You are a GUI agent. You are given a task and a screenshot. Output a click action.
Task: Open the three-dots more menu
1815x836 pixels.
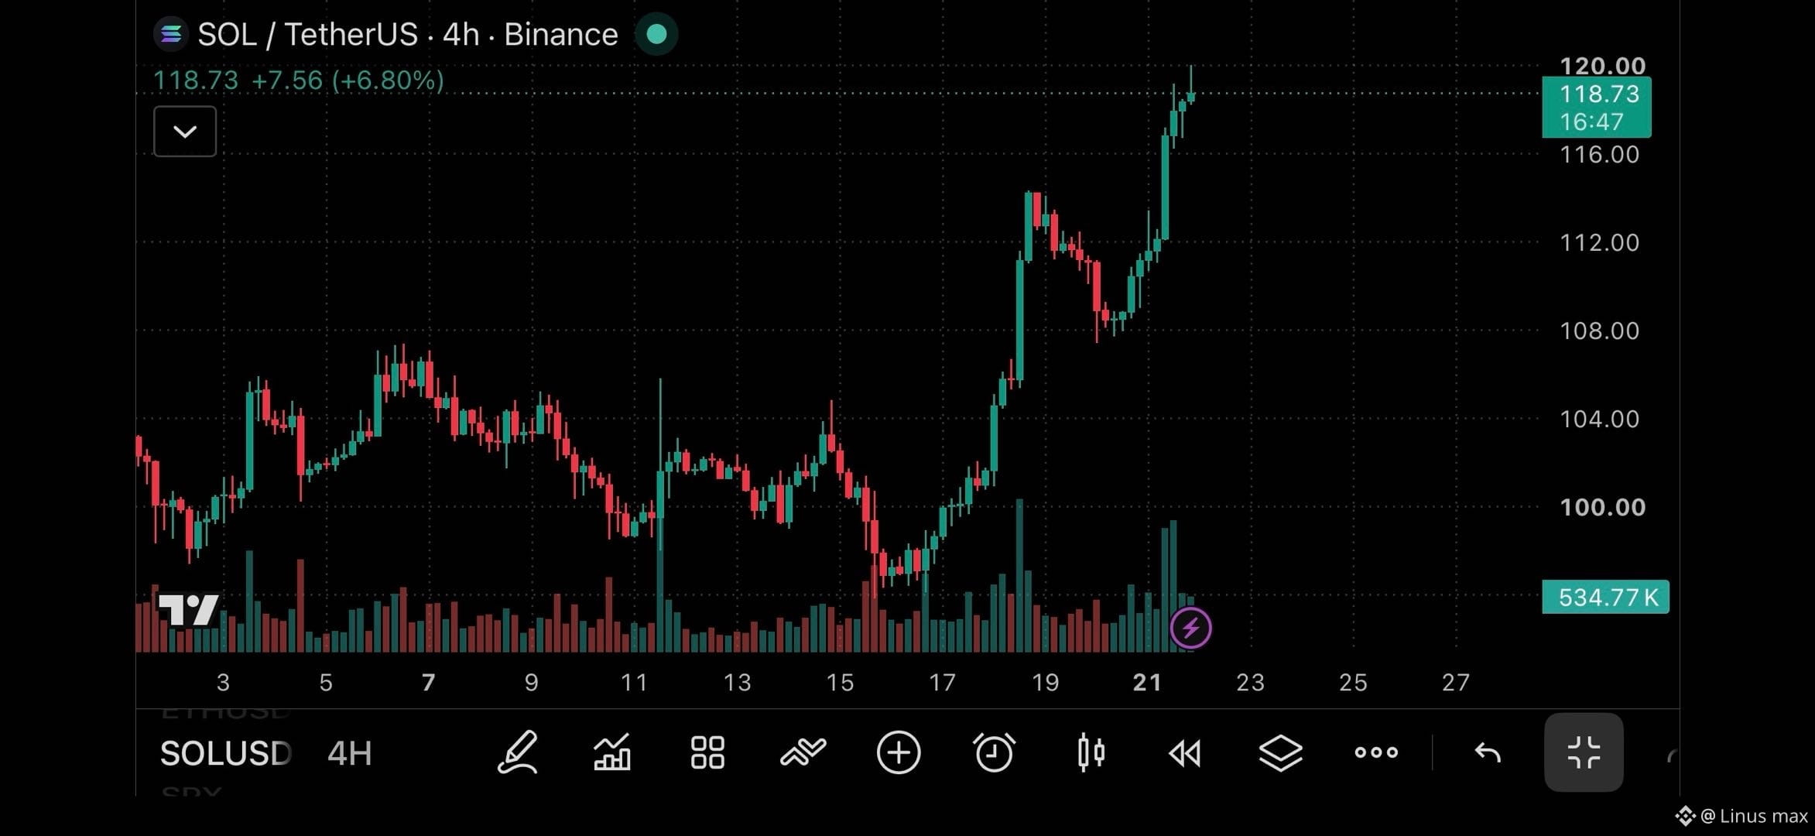click(x=1376, y=752)
